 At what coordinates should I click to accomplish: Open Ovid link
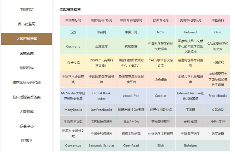tap(220, 32)
